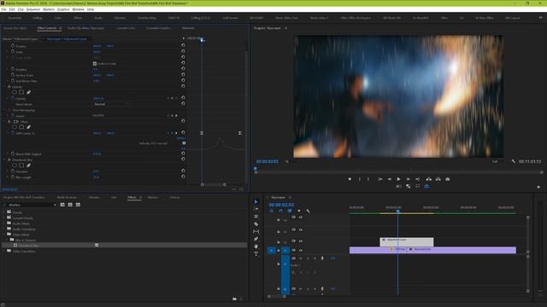Toggle eye on track with Adjustment Layer
Screen dimensions: 547x307
click(301, 240)
